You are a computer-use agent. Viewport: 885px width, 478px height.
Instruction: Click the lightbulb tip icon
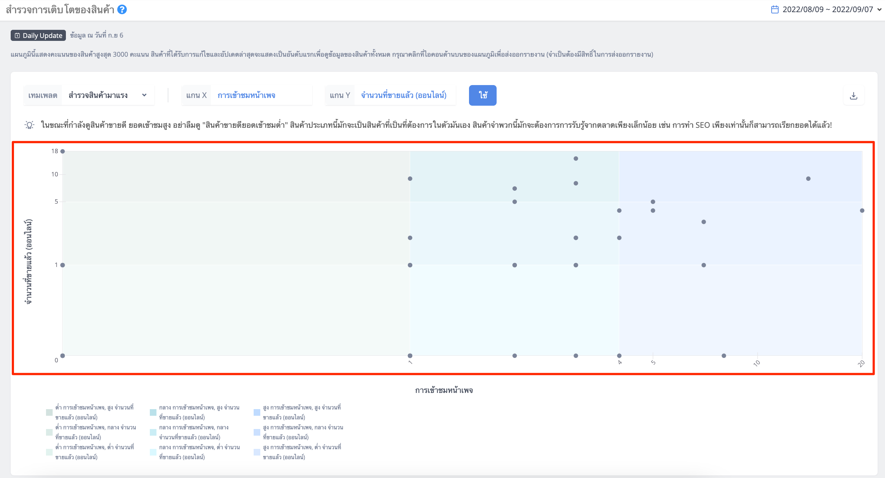[29, 125]
